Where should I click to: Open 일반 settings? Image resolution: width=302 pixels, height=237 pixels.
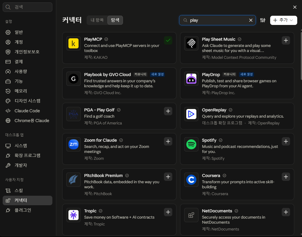[x=28, y=32]
